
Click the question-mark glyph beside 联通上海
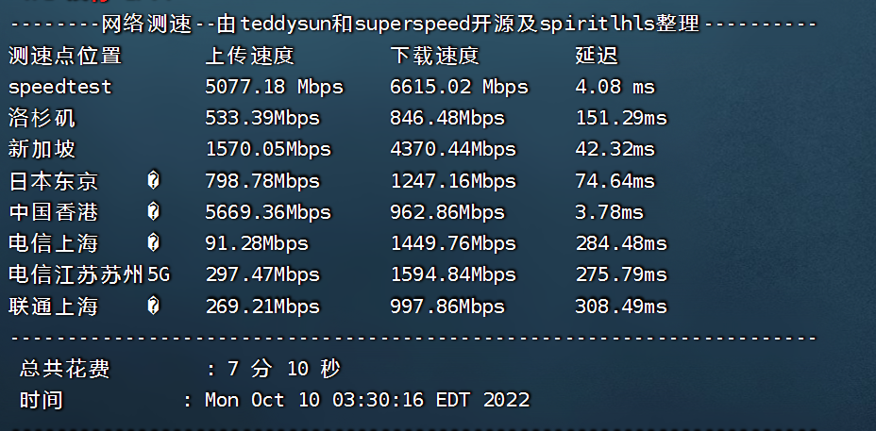tap(154, 306)
